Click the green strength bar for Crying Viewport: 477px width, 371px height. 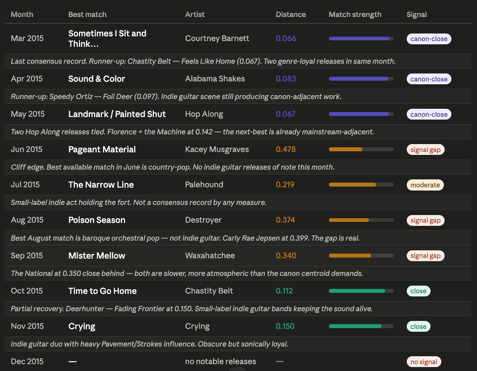(x=361, y=326)
